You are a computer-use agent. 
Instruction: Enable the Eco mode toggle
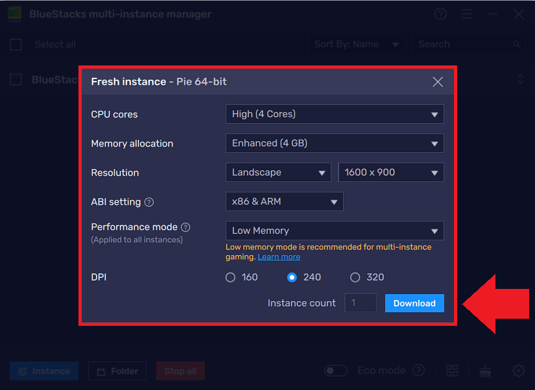[335, 370]
